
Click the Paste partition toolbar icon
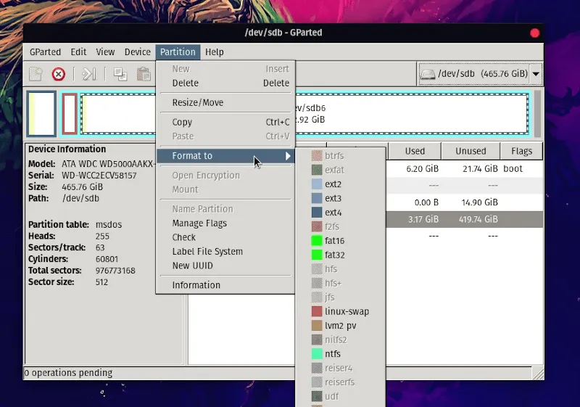click(x=144, y=74)
